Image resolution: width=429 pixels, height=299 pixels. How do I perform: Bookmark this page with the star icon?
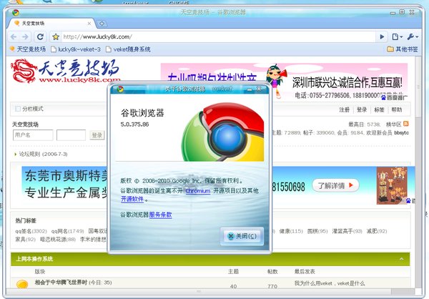coord(56,36)
